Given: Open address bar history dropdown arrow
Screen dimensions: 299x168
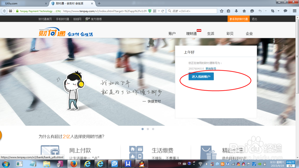Looking at the screenshot, I should (x=159, y=11).
